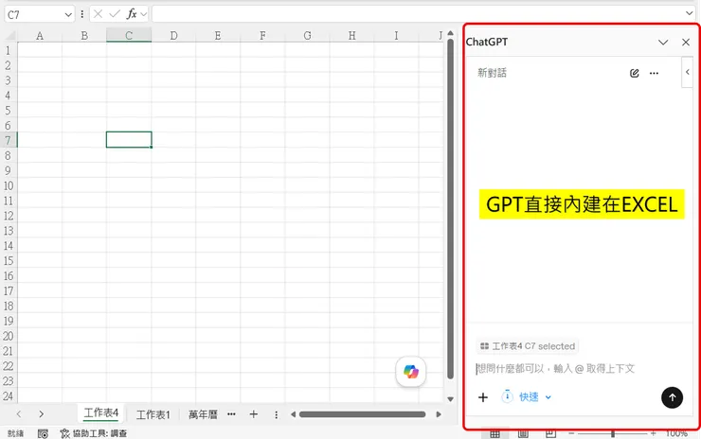
Task: Go to previous sheet tab arrow
Action: [19, 414]
